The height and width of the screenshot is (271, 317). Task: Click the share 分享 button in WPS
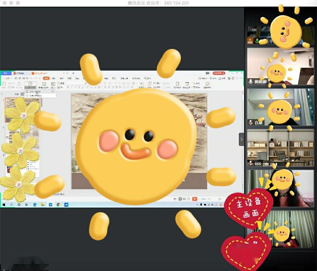(222, 78)
